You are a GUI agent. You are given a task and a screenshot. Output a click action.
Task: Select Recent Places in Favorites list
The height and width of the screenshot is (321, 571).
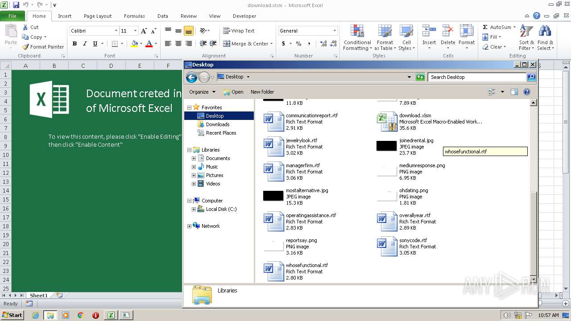221,133
